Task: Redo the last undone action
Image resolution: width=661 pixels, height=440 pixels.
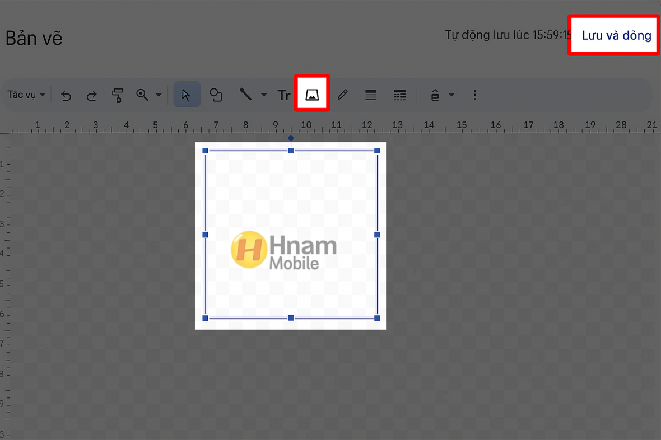Action: pyautogui.click(x=91, y=96)
